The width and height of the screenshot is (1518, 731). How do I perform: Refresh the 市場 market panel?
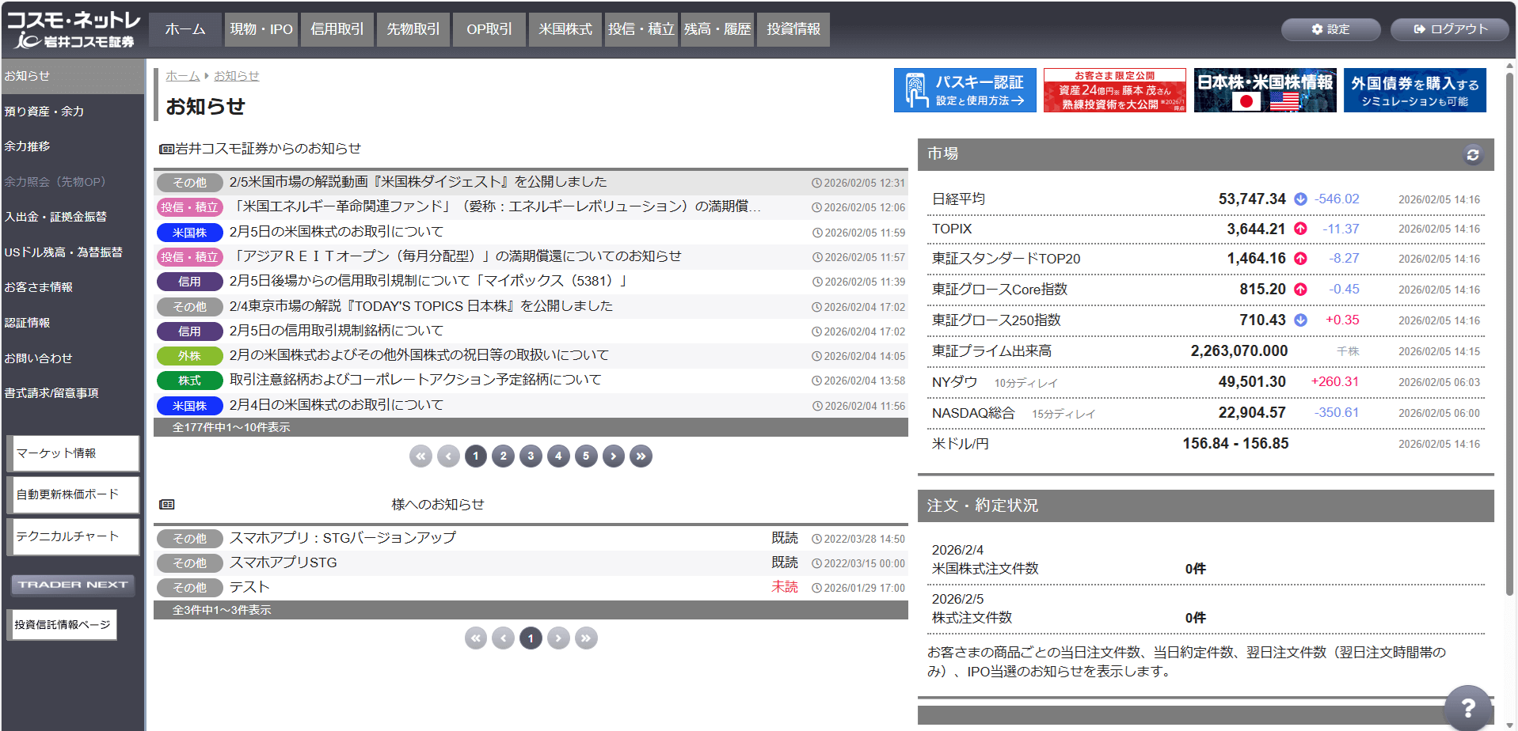pyautogui.click(x=1472, y=155)
